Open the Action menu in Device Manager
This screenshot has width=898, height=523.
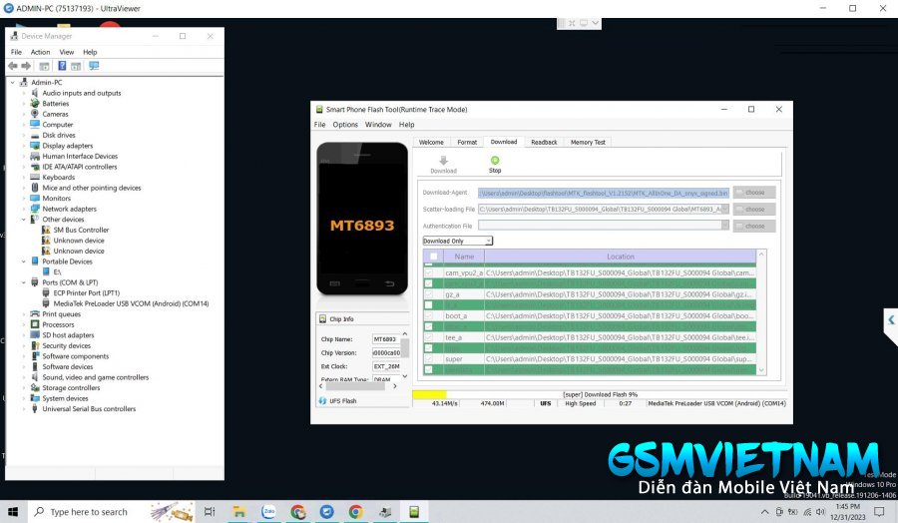coord(40,52)
